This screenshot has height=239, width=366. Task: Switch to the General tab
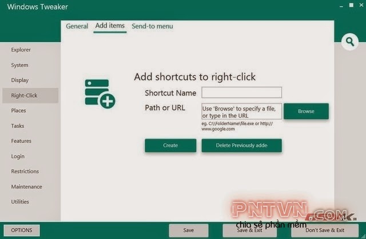pos(77,26)
